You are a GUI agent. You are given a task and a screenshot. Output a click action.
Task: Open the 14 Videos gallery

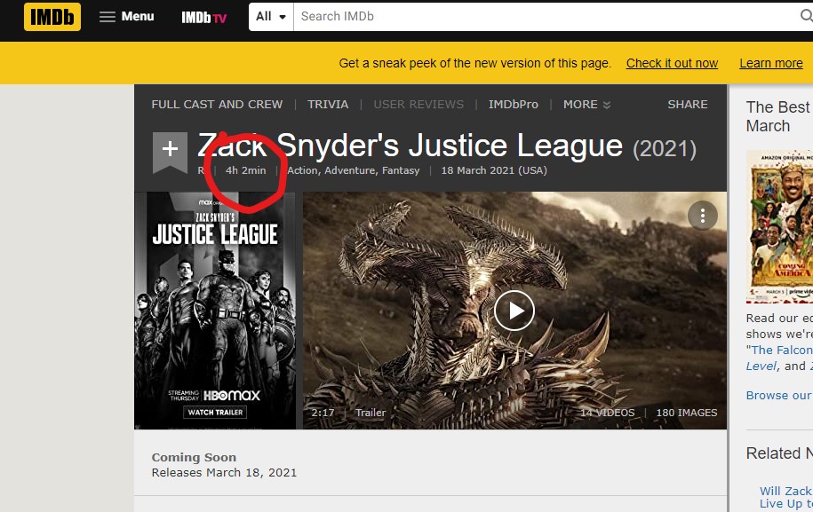pos(607,413)
